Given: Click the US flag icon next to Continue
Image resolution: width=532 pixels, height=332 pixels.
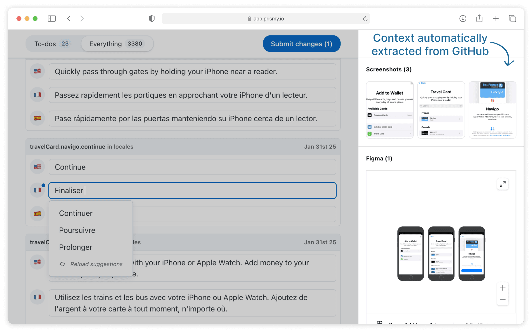Looking at the screenshot, I should point(37,166).
